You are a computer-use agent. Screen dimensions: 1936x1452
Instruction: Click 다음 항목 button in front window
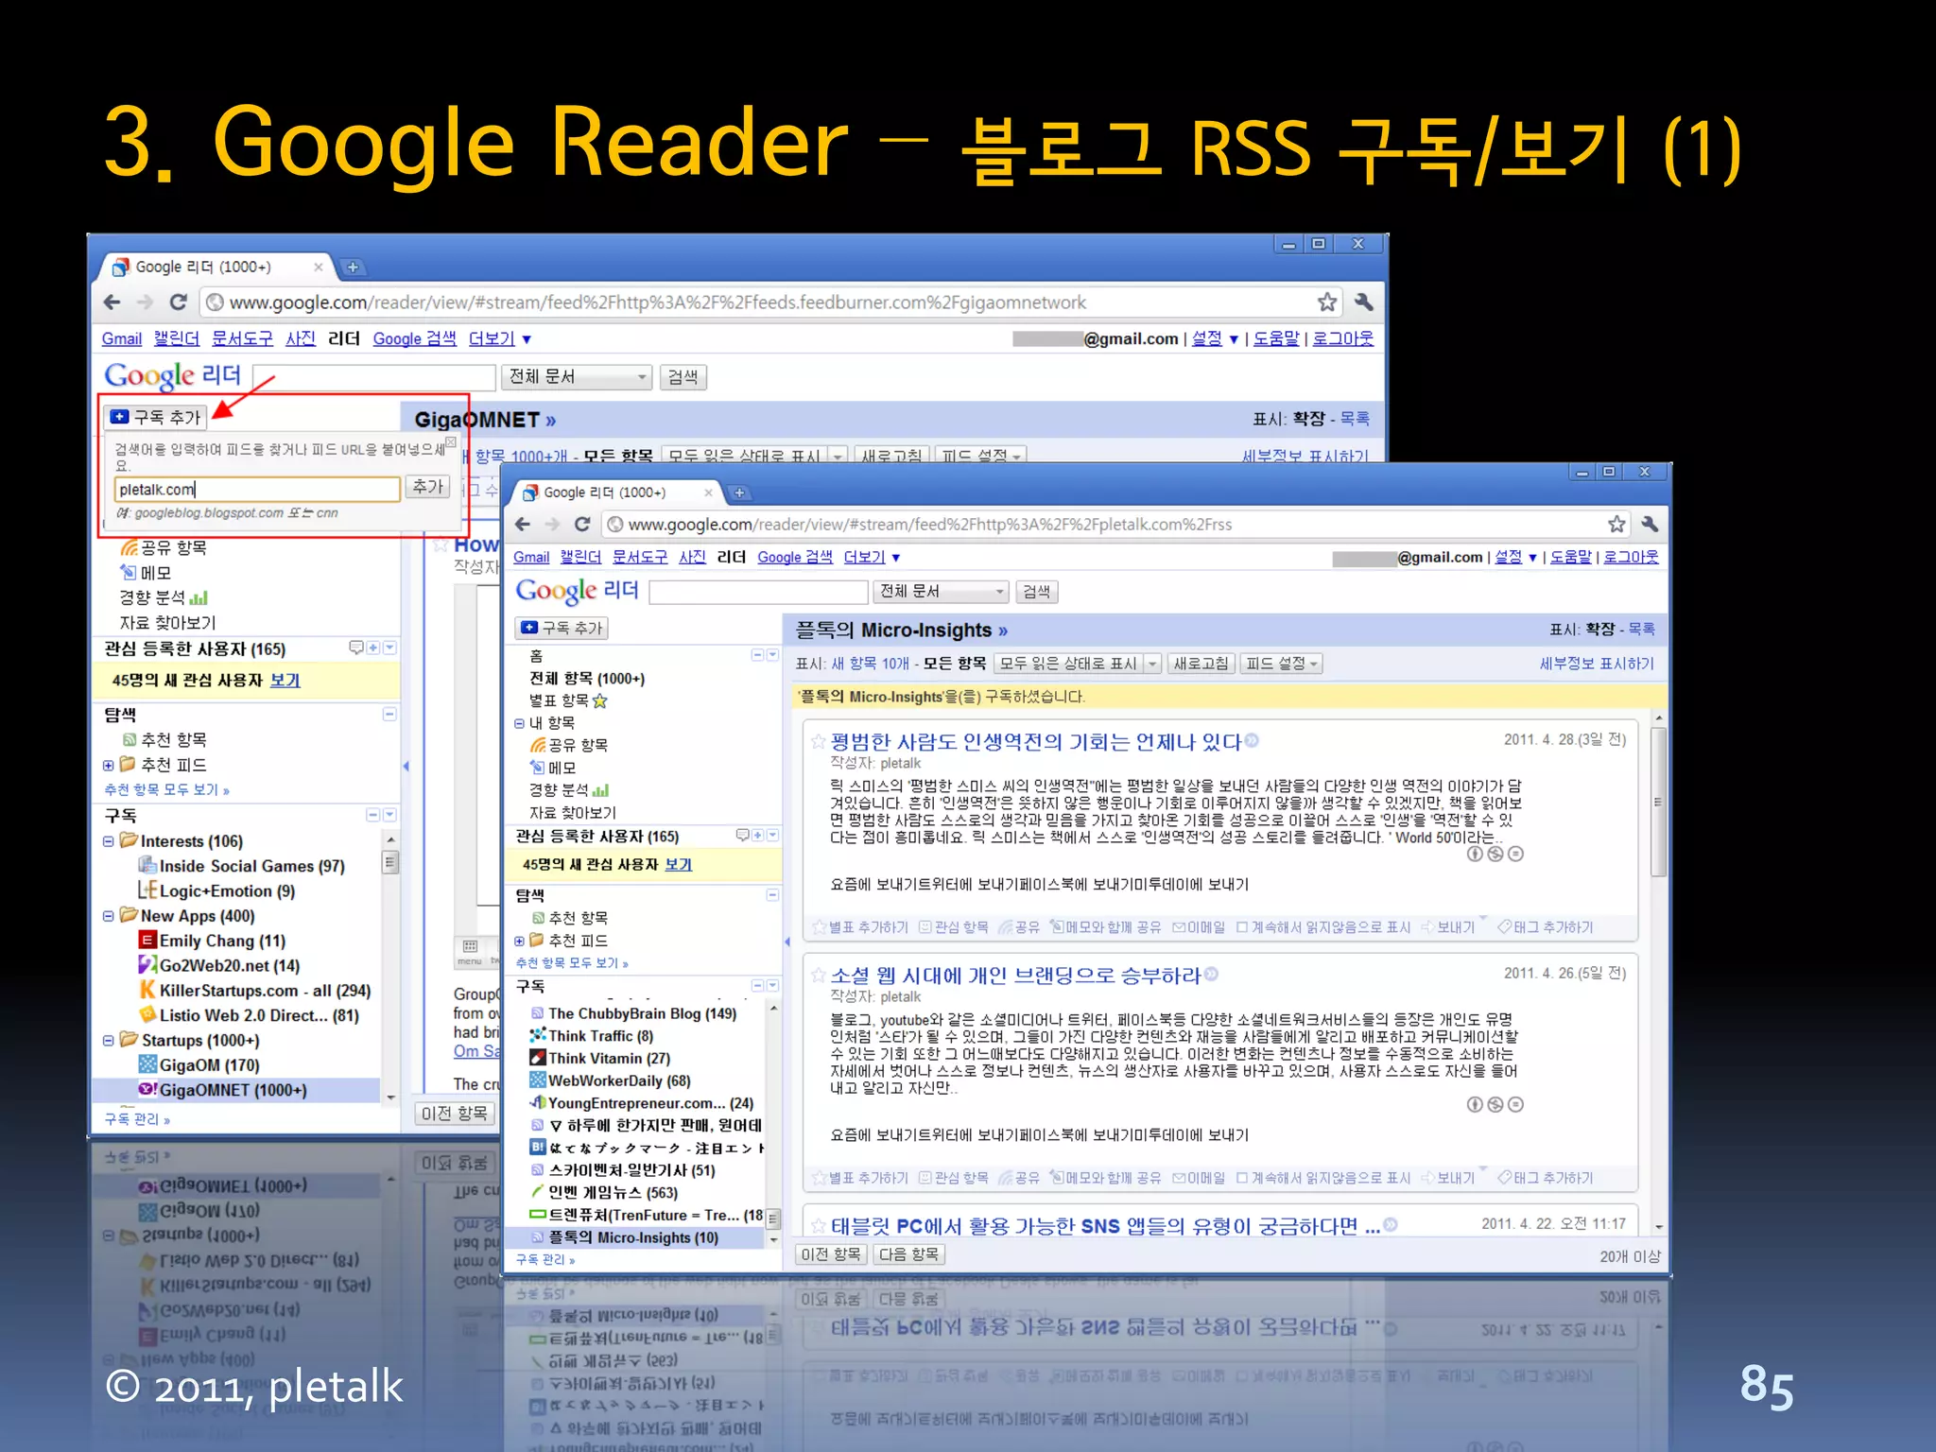point(908,1254)
